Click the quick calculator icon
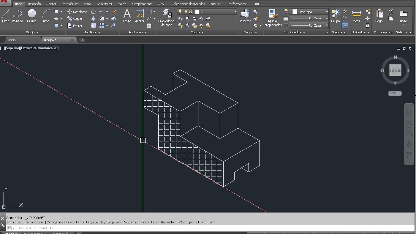416x234 pixels. [x=368, y=26]
